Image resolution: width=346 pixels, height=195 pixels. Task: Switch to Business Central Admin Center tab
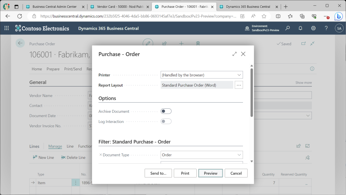[x=54, y=7]
